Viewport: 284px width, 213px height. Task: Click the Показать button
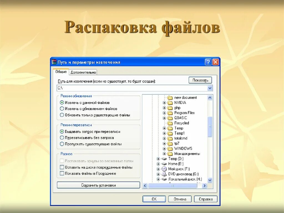(200, 80)
